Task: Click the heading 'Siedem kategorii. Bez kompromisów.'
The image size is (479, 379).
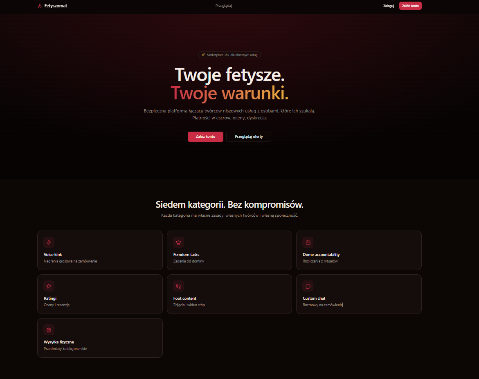Action: [x=229, y=204]
